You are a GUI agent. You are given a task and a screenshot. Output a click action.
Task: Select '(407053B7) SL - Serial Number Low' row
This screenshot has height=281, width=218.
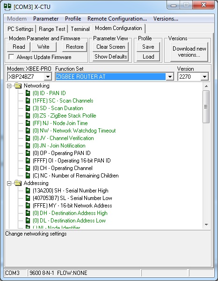pos(73,198)
